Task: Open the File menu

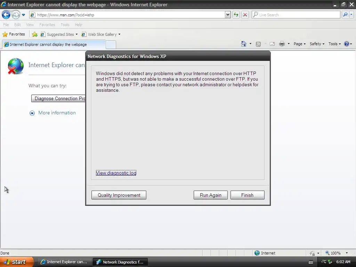Action: point(6,25)
